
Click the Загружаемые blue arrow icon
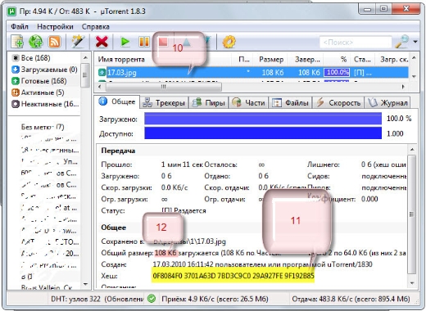tap(16, 70)
